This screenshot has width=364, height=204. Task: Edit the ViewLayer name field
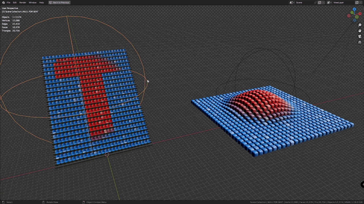pos(343,3)
